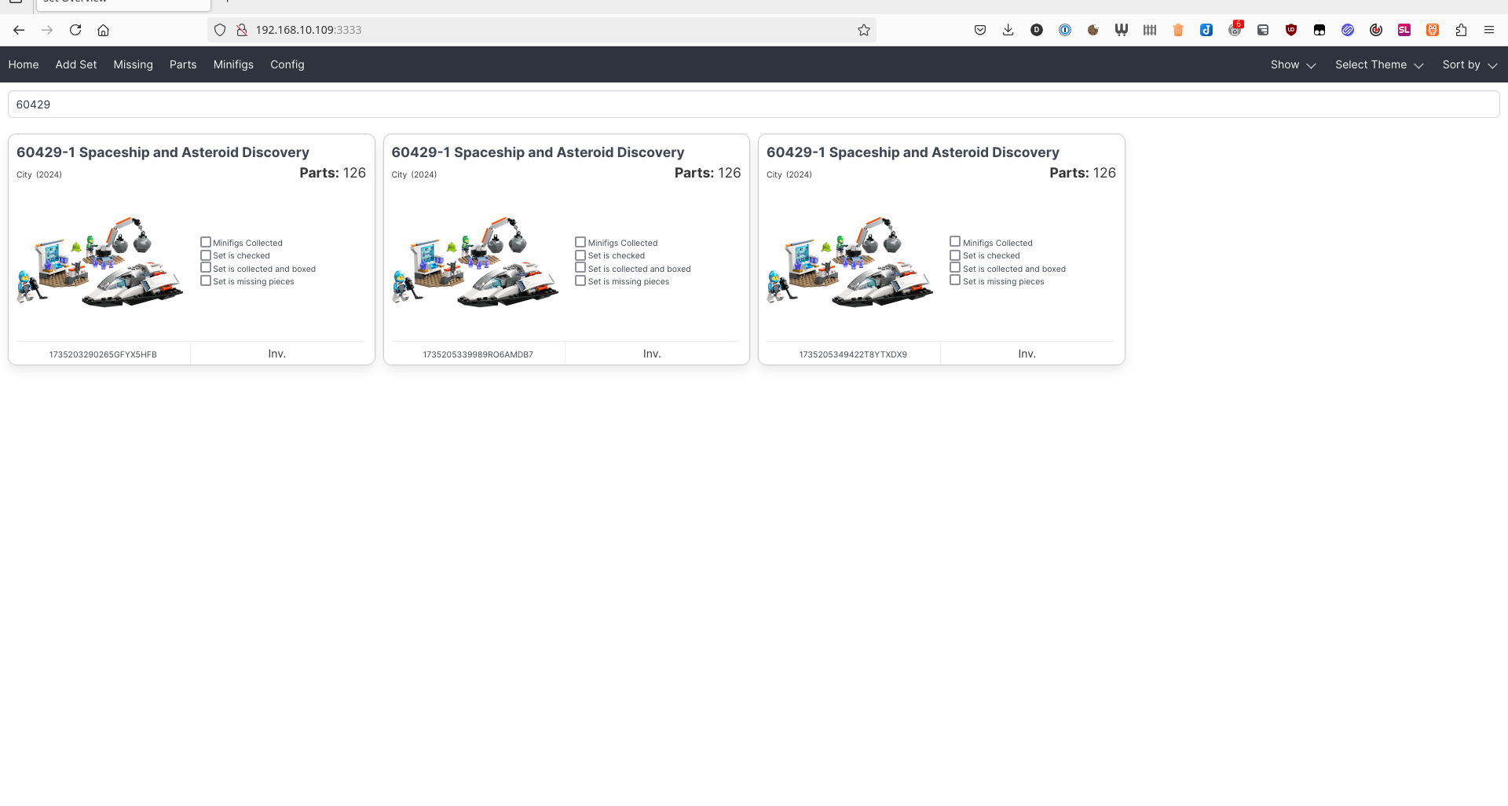
Task: Open the Firefox downloads panel
Action: tap(1008, 30)
